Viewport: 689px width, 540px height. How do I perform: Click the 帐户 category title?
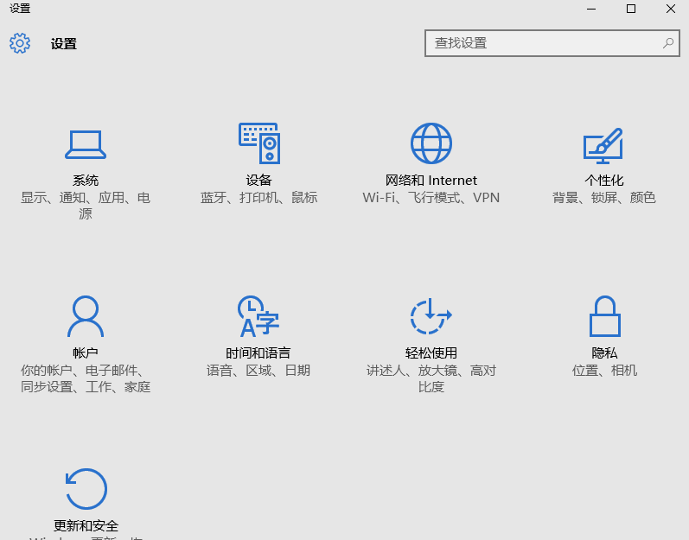86,353
